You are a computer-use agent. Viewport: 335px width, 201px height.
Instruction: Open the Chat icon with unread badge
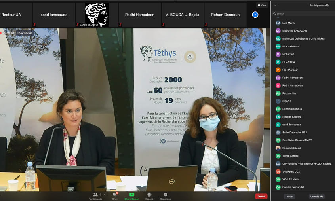[x=115, y=195]
